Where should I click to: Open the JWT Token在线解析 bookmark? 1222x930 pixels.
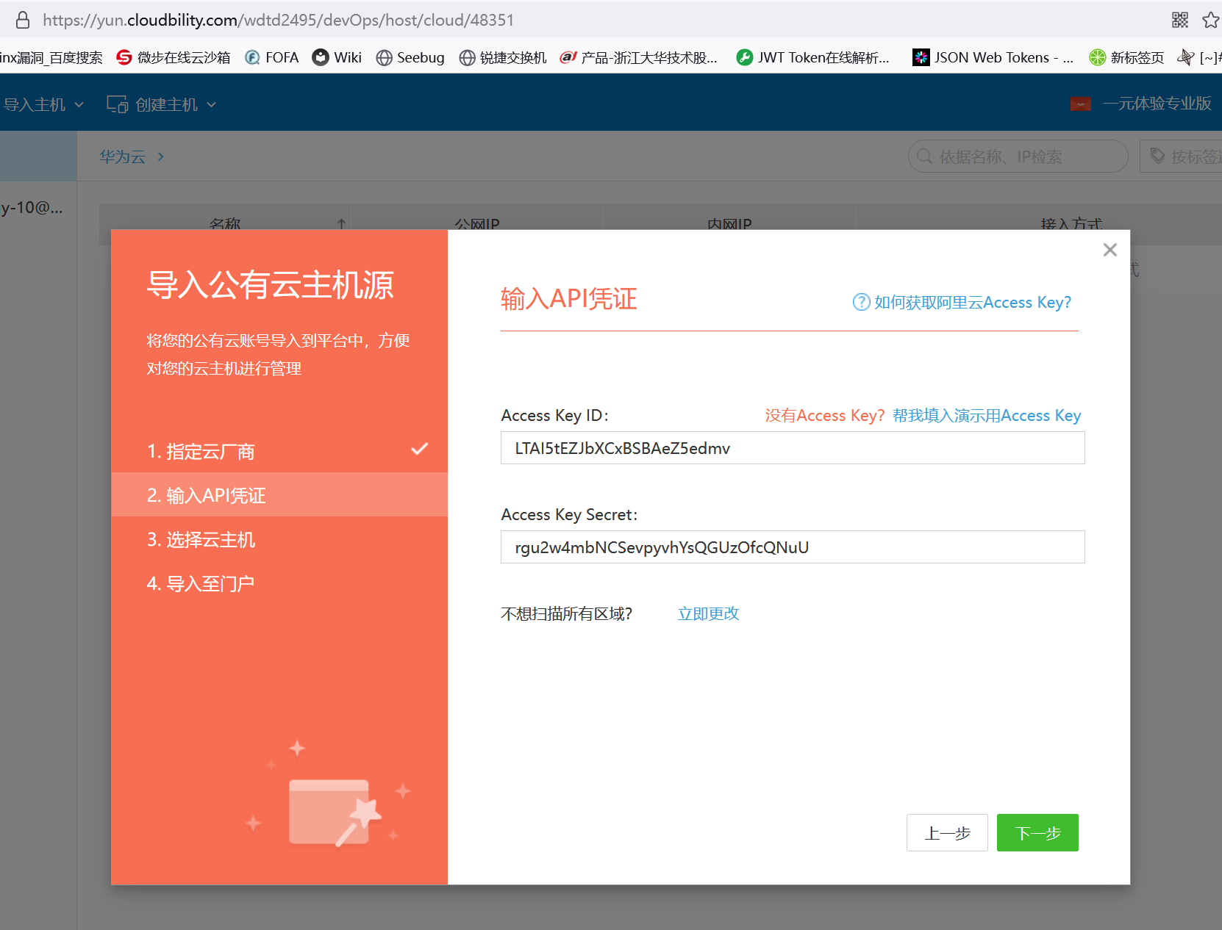coord(813,57)
